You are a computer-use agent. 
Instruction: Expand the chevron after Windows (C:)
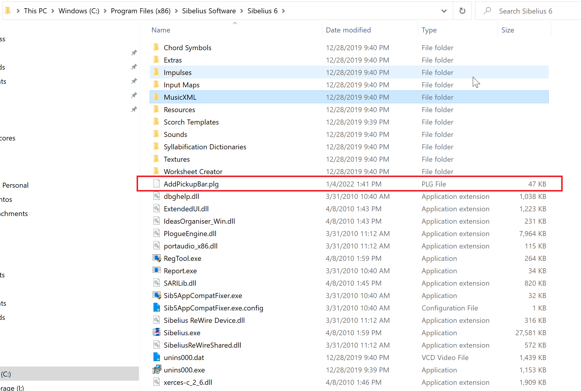pyautogui.click(x=105, y=11)
